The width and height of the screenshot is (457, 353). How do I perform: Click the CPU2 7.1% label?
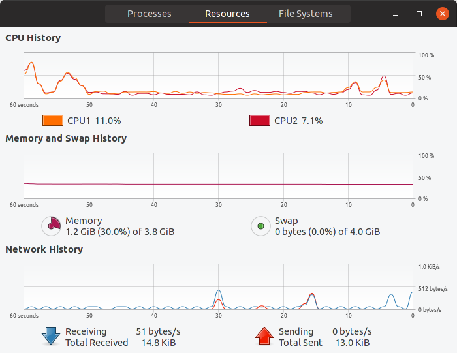(298, 121)
